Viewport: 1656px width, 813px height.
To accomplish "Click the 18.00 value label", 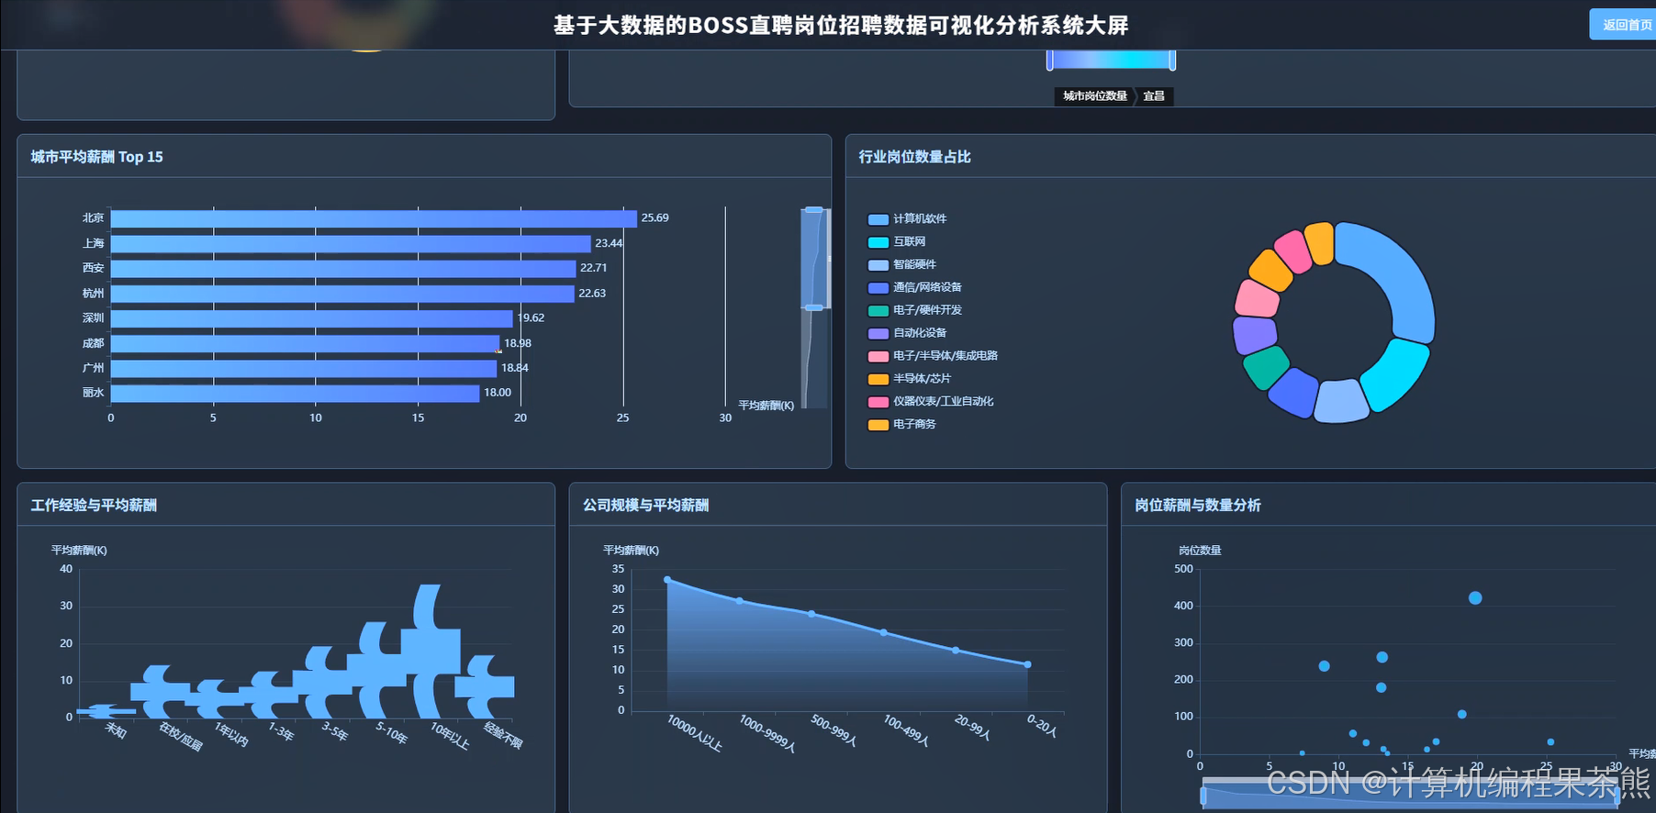I will point(498,393).
